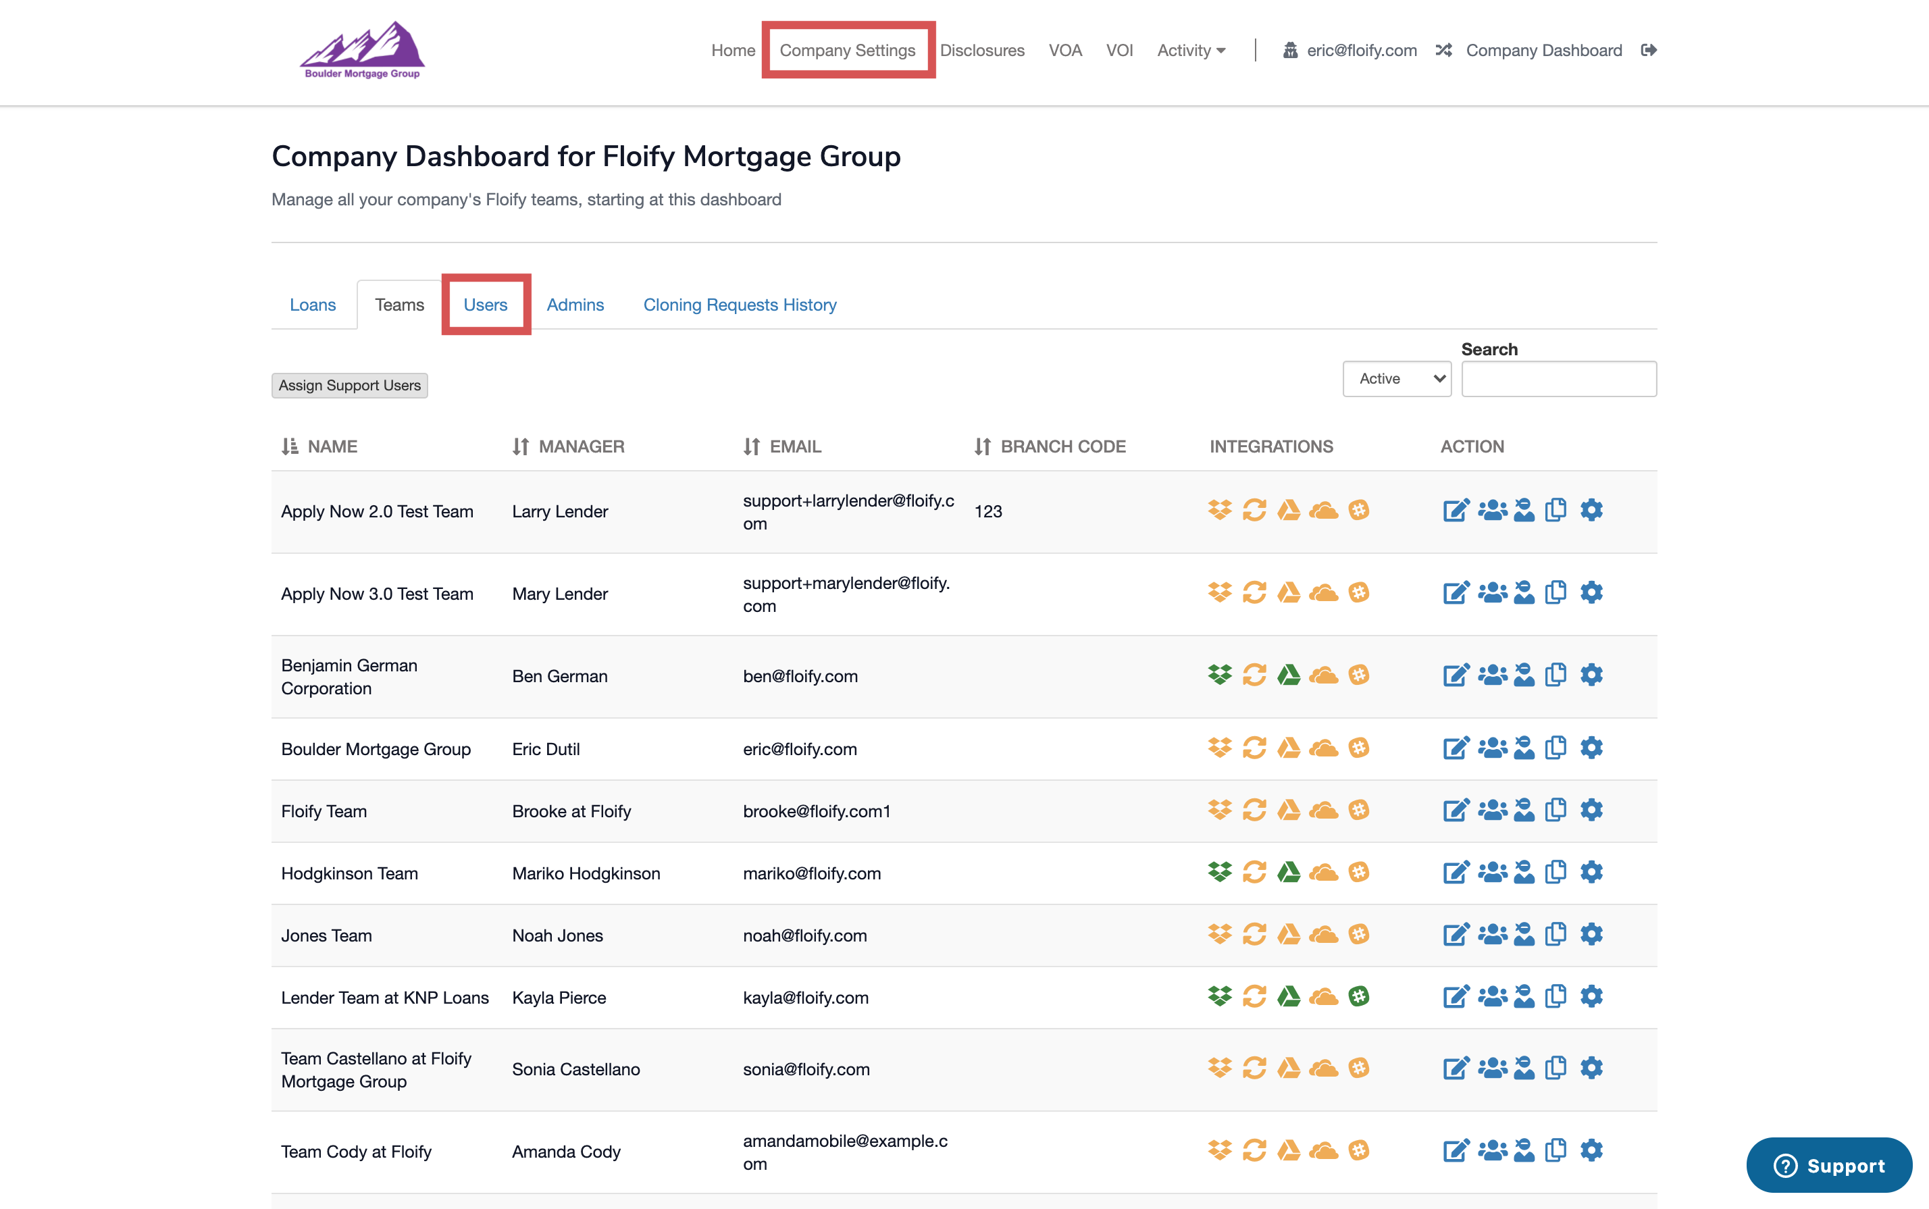Click edit icon for Apply Now 2.0 Test Team
The height and width of the screenshot is (1209, 1929).
(1455, 510)
